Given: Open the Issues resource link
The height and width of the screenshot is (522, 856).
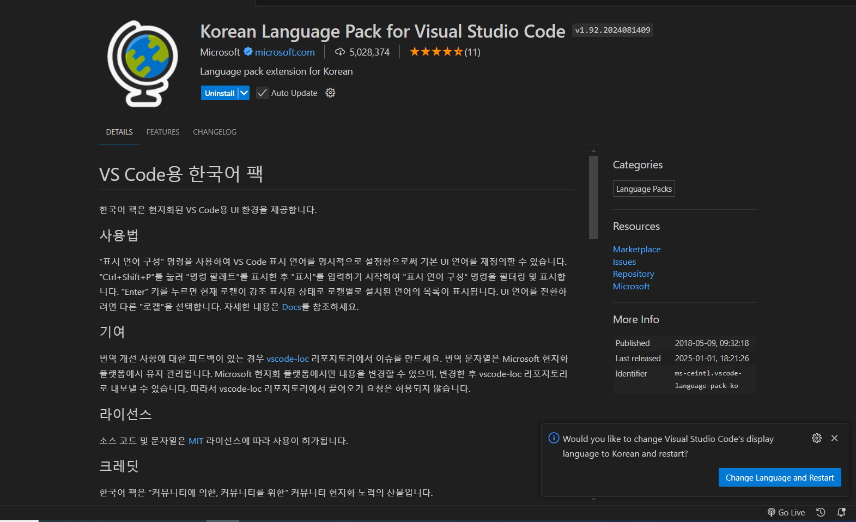Looking at the screenshot, I should pyautogui.click(x=624, y=262).
